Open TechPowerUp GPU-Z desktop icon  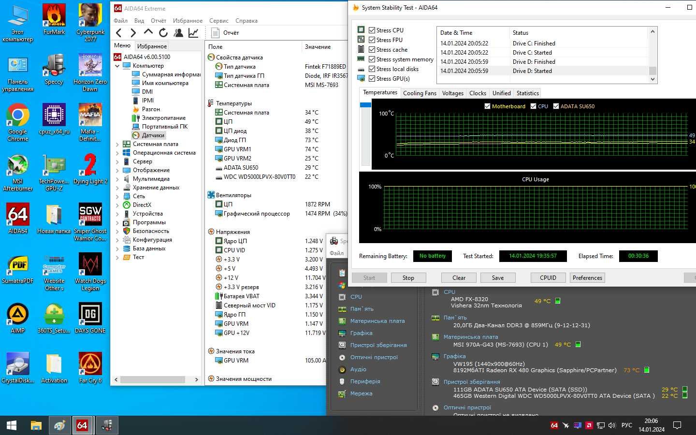click(54, 172)
